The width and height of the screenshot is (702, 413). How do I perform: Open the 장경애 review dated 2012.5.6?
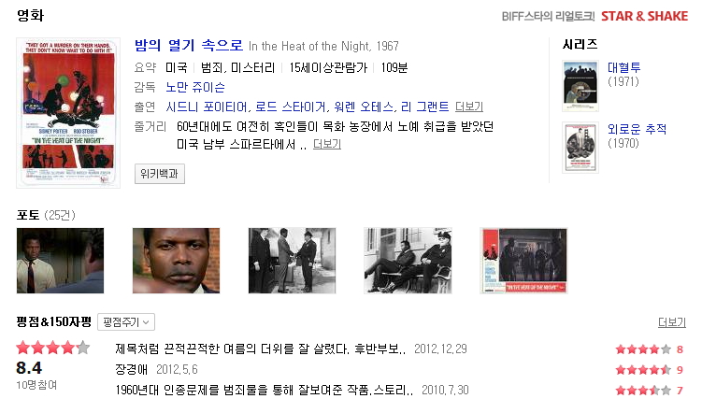click(131, 370)
